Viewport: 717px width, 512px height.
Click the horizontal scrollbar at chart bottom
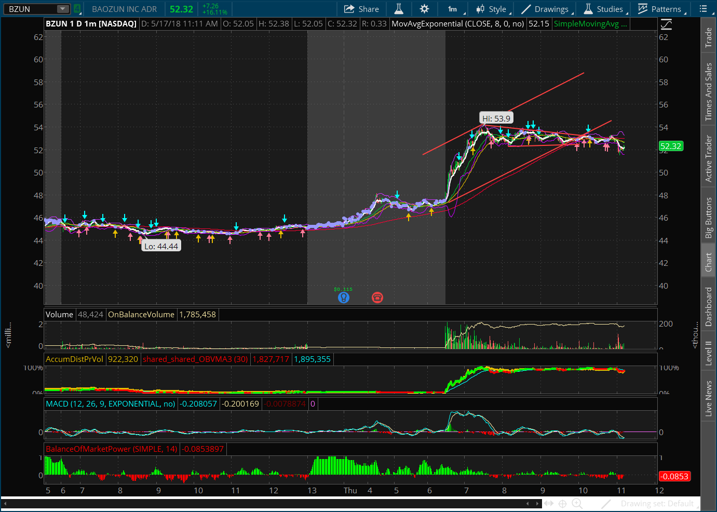260,503
